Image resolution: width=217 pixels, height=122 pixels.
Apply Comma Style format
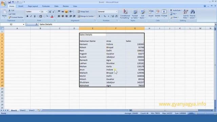click(108, 16)
